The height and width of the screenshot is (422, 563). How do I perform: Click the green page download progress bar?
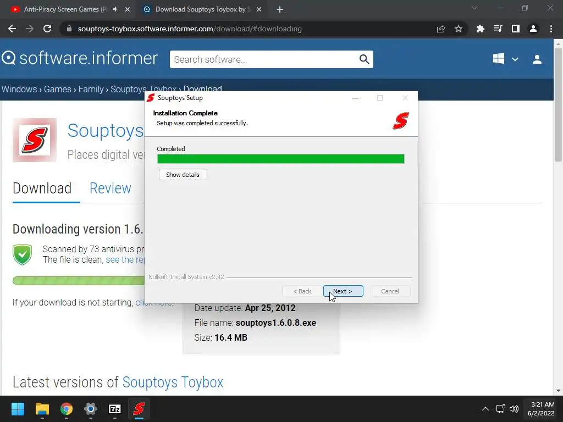(x=79, y=281)
